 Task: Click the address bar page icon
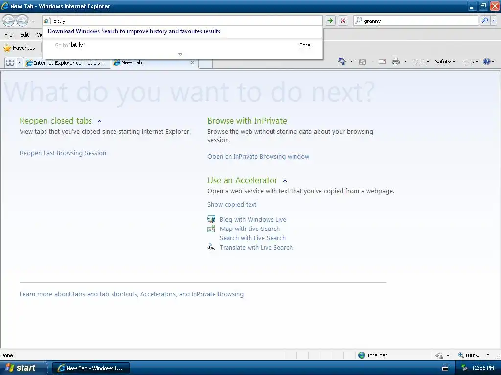tap(47, 21)
